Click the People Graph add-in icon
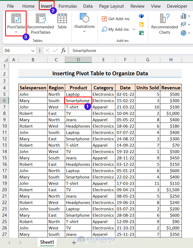 pos(141,33)
